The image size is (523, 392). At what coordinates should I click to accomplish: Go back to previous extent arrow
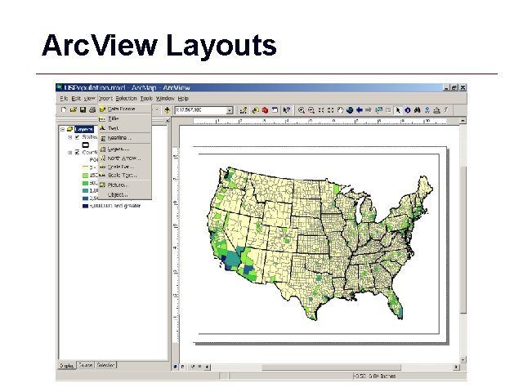pyautogui.click(x=360, y=110)
